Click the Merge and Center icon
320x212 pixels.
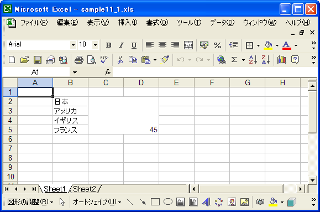tap(188, 45)
